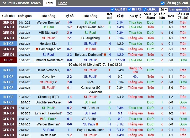Toggle the INT CF filter checkbox
Image resolution: width=190 pixels, height=138 pixels.
click(129, 10)
